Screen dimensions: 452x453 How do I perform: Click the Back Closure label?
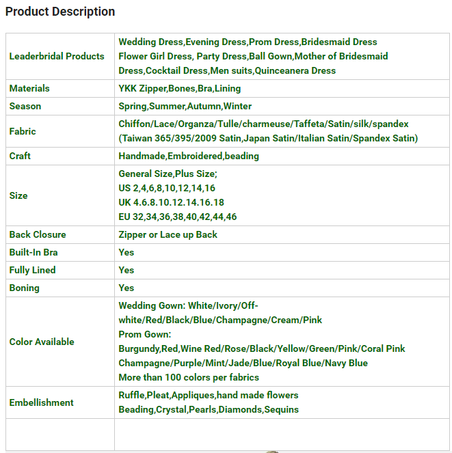click(38, 234)
